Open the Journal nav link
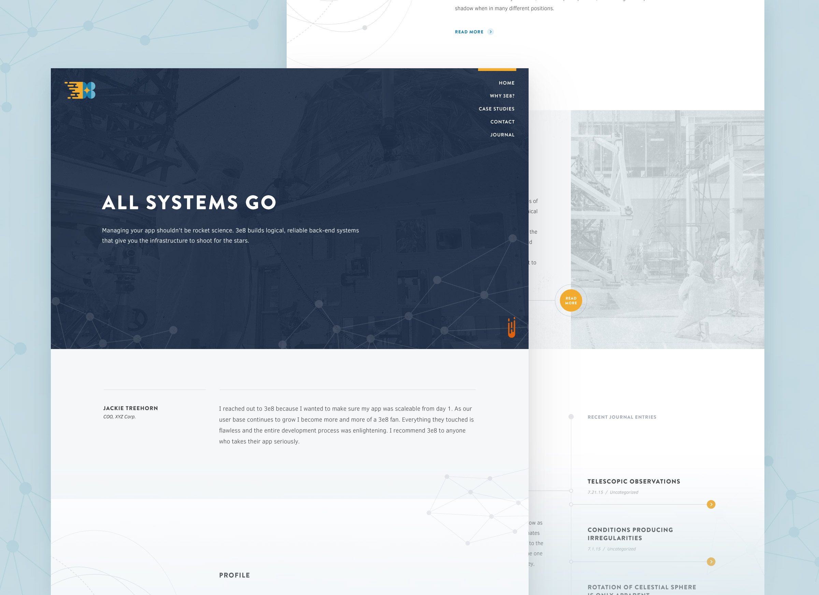Viewport: 819px width, 595px height. click(502, 135)
